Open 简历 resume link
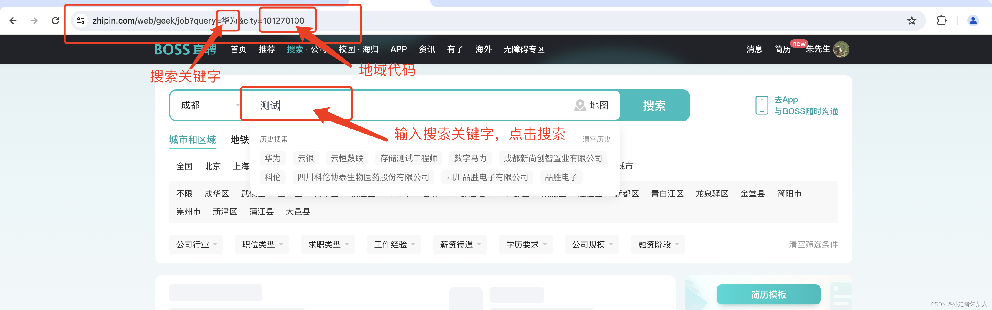Screen dimensions: 992x310 point(783,49)
